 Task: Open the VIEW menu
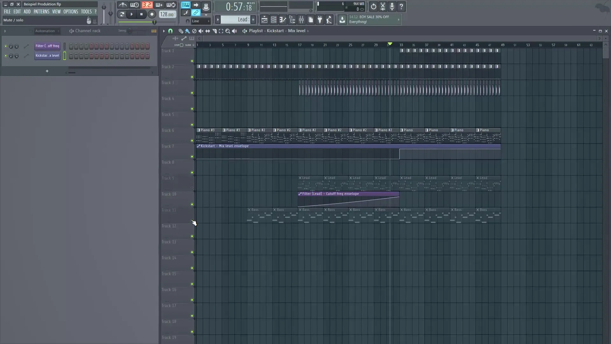(56, 11)
